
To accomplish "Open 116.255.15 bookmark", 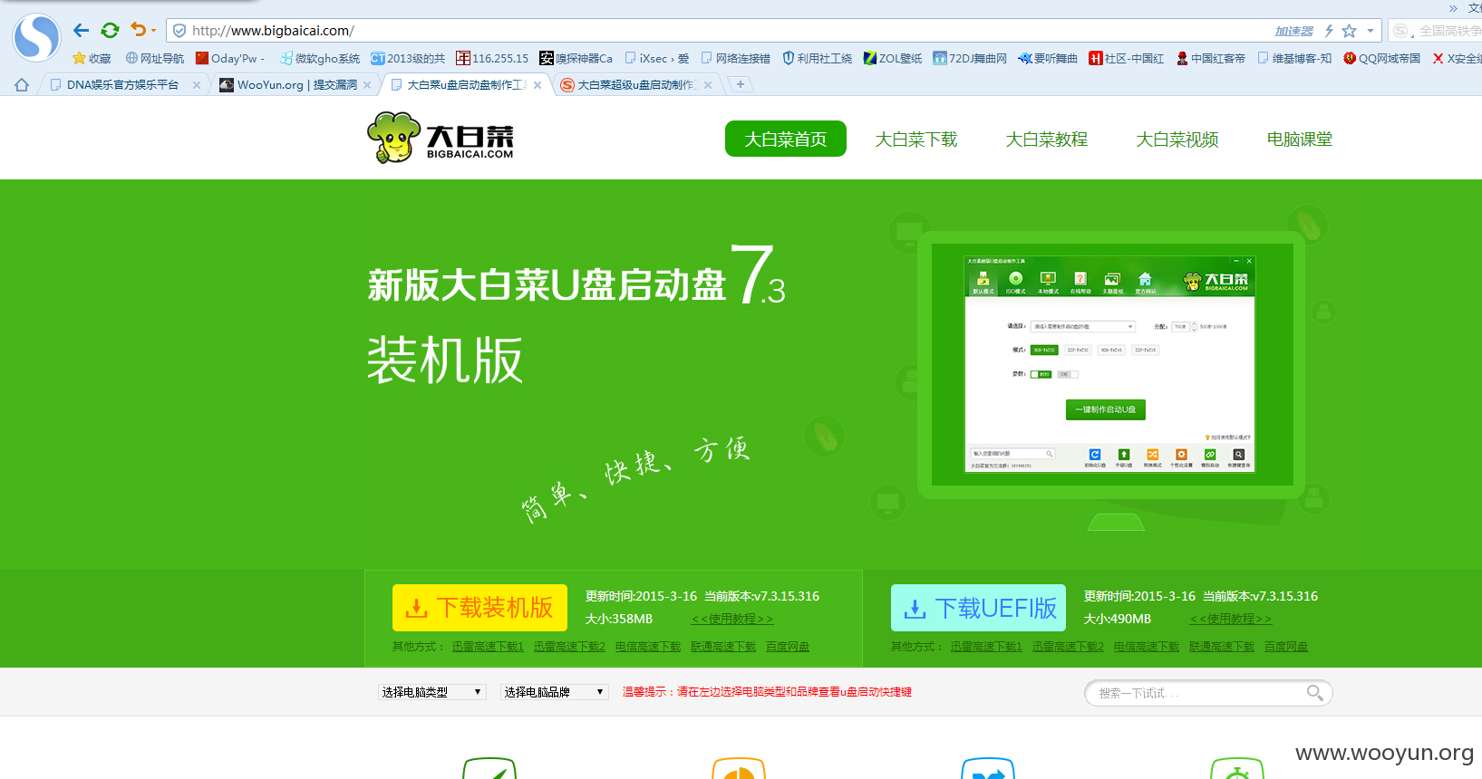I will coord(492,58).
